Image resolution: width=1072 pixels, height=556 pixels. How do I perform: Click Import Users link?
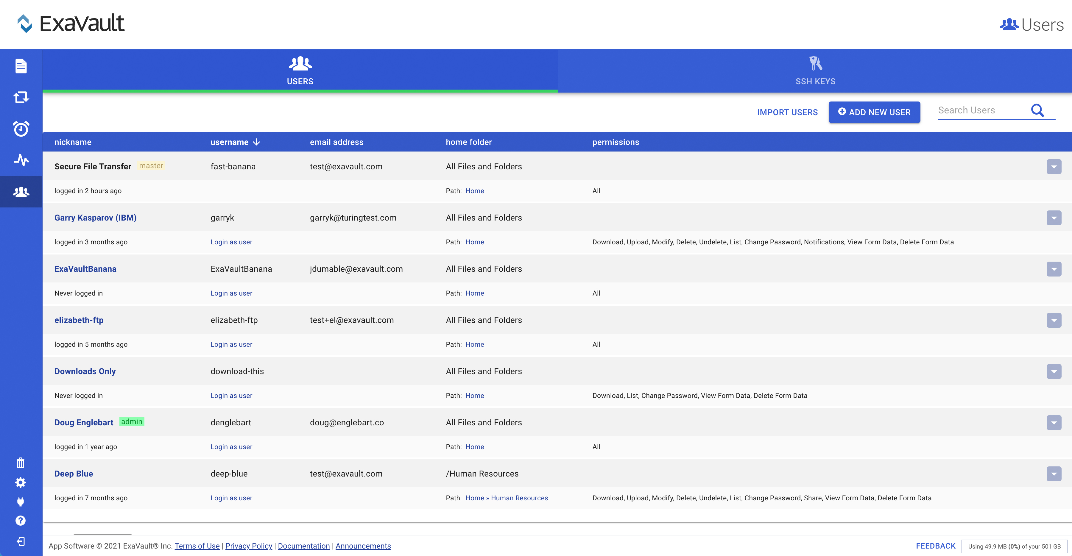pos(787,112)
